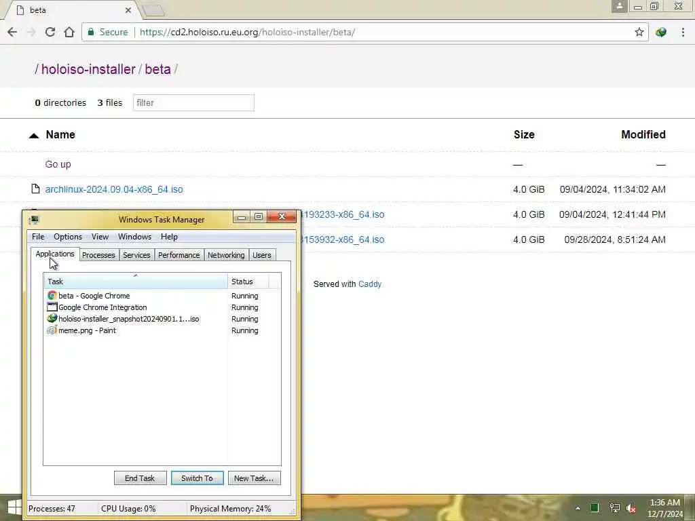Open Windows Start button
Image resolution: width=695 pixels, height=521 pixels.
pos(14,508)
